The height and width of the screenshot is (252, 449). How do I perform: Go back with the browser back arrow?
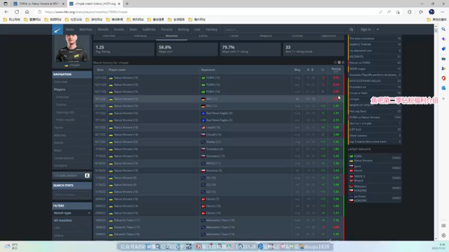(x=6, y=12)
